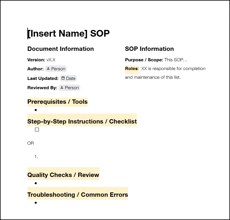Image resolution: width=230 pixels, height=220 pixels.
Task: Select the Document Information heading
Action: (60, 49)
